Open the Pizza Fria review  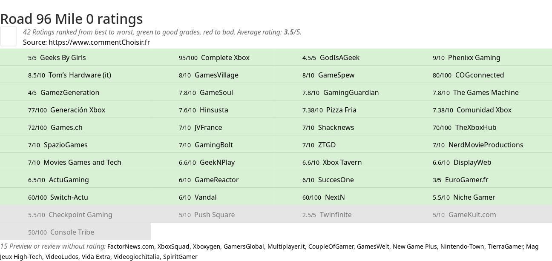click(x=341, y=110)
